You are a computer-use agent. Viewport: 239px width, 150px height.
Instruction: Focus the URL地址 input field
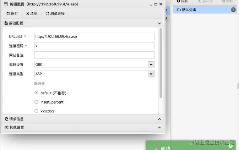(94, 37)
